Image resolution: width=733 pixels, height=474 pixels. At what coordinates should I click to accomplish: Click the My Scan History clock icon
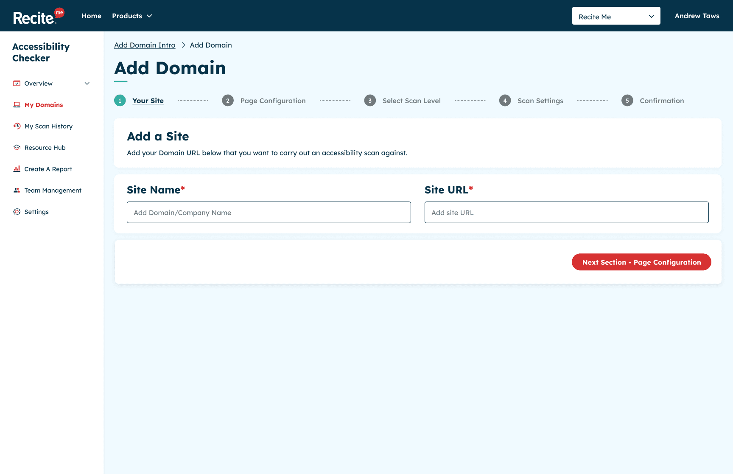point(17,126)
